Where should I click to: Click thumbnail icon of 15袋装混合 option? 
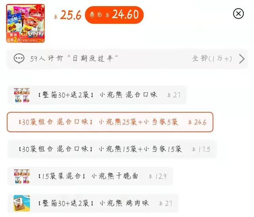click(22, 176)
